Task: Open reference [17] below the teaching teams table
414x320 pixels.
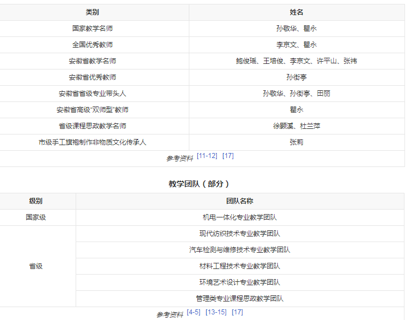Action: tap(237, 312)
